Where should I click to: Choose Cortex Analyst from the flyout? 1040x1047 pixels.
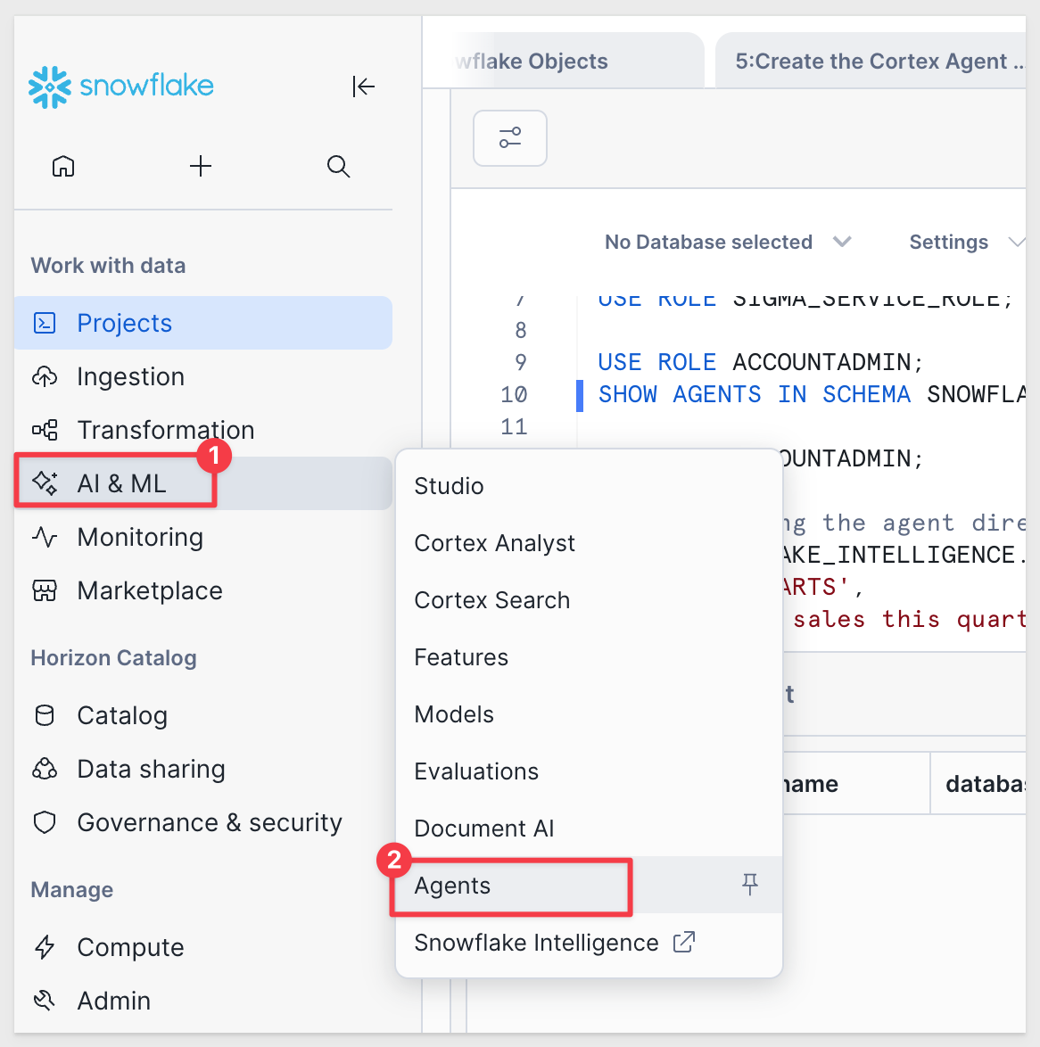pos(494,543)
